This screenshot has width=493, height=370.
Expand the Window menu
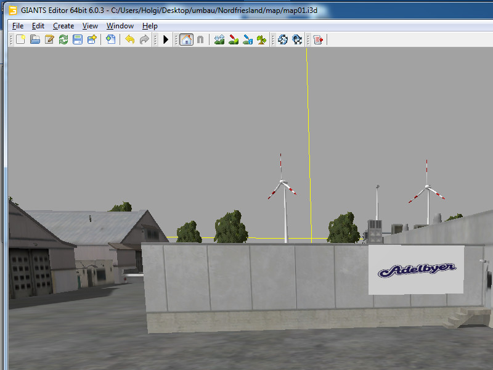click(x=120, y=26)
